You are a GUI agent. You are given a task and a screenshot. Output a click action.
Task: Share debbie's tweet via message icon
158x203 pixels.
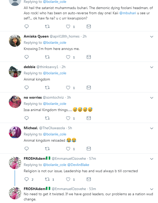(x=89, y=88)
